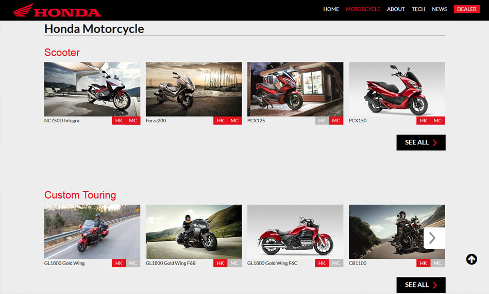Screen dimensions: 489x294
Task: Open the GL1800 Gold Wing F6C image
Action: pos(295,232)
